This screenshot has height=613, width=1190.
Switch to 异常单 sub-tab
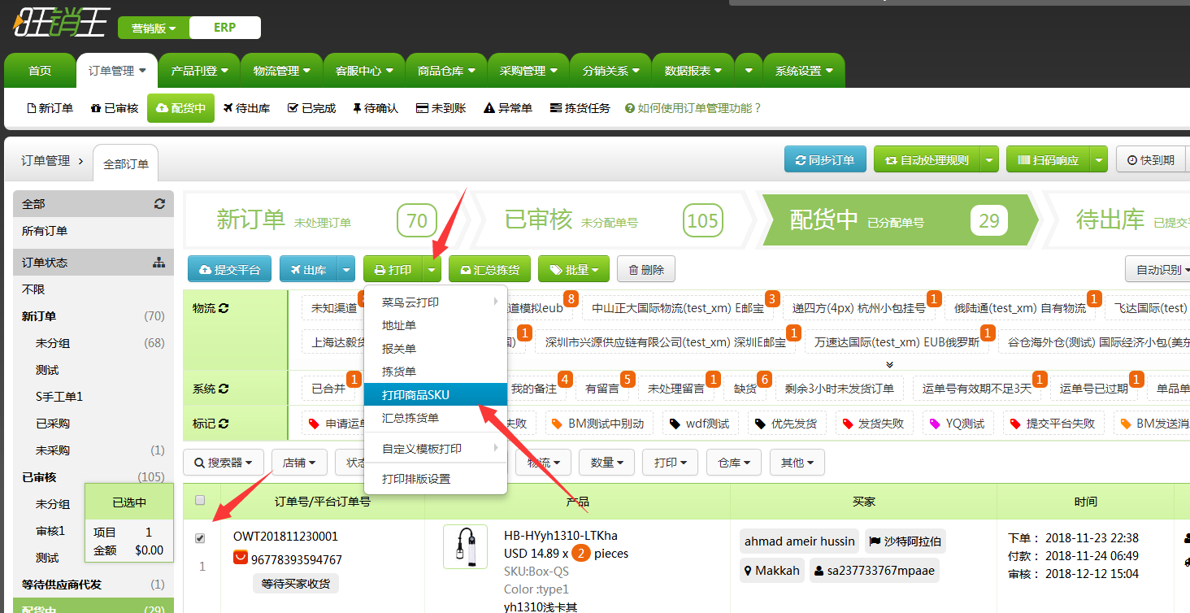(x=508, y=108)
